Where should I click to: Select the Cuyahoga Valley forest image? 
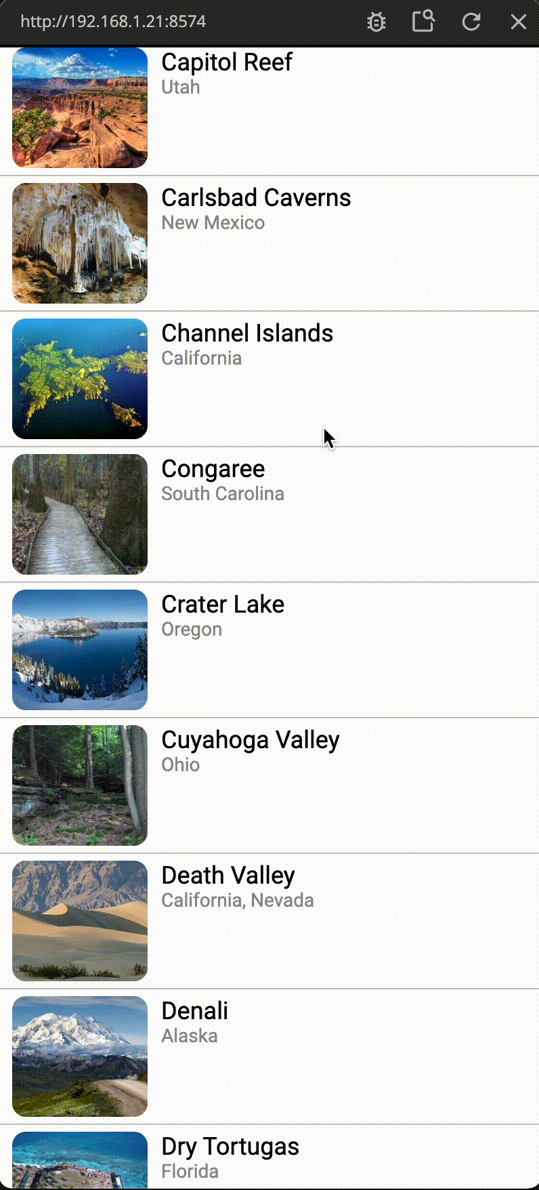point(80,785)
